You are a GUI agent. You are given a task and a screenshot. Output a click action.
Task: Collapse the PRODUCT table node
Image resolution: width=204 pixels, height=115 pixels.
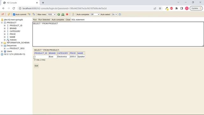click(2, 23)
